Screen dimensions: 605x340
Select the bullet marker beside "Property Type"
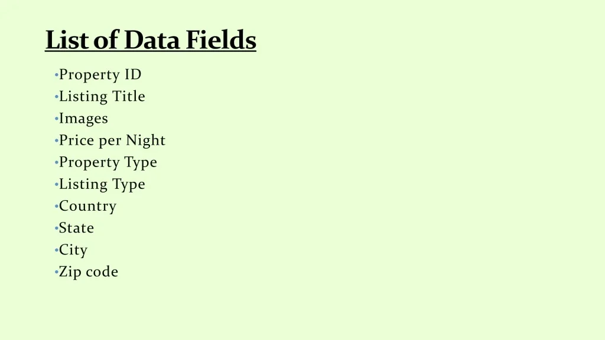pyautogui.click(x=56, y=163)
